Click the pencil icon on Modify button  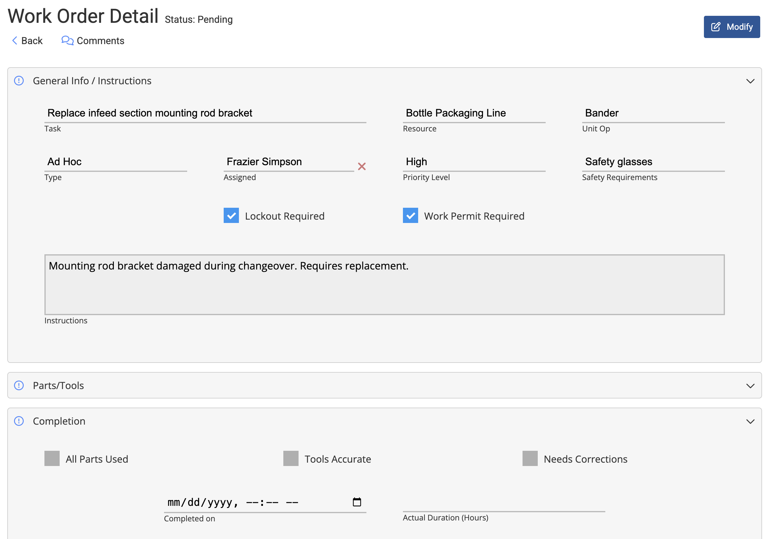pyautogui.click(x=715, y=27)
